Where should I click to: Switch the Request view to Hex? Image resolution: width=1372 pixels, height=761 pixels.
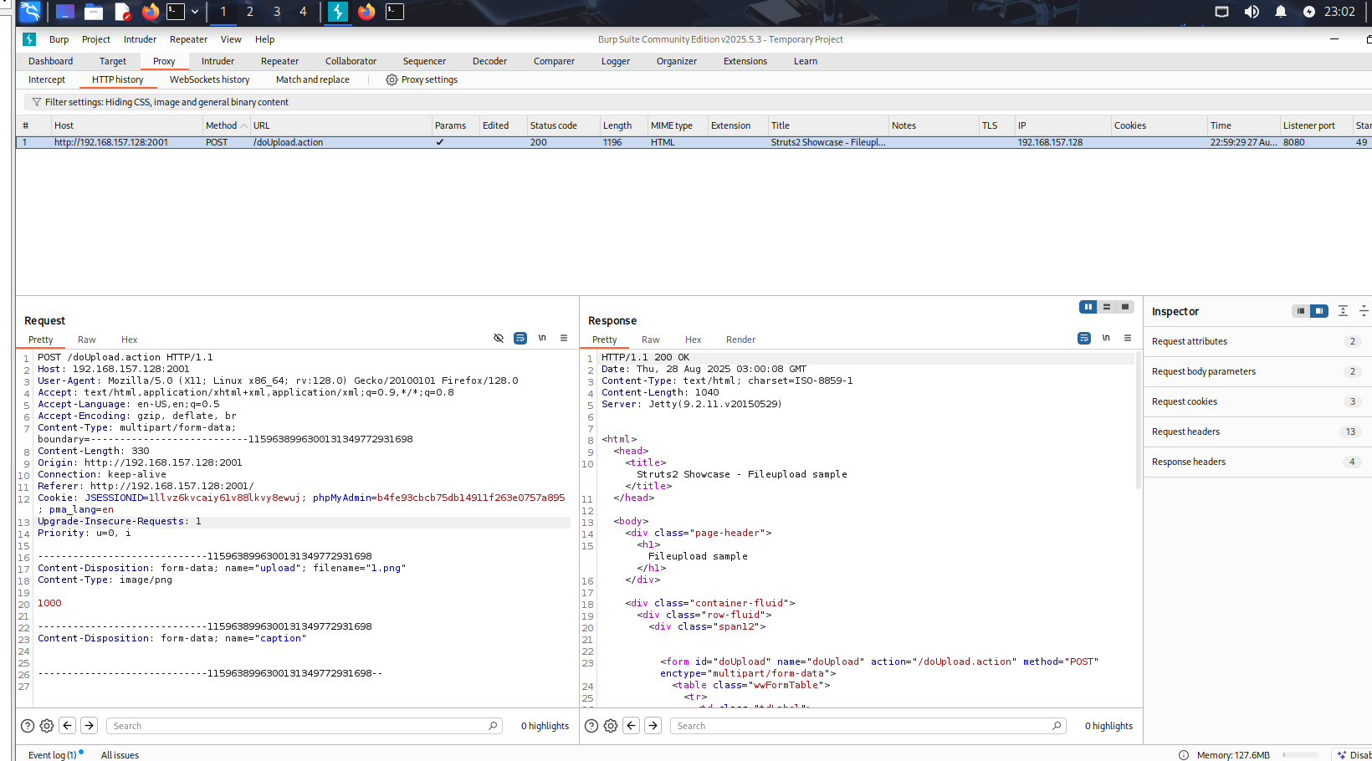(x=129, y=340)
